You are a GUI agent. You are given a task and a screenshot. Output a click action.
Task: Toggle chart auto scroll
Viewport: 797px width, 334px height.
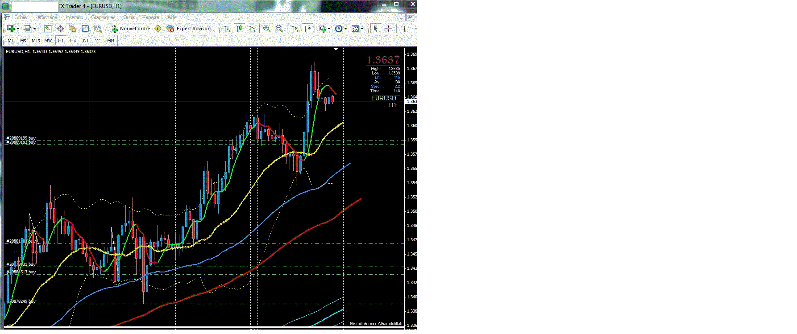(295, 29)
